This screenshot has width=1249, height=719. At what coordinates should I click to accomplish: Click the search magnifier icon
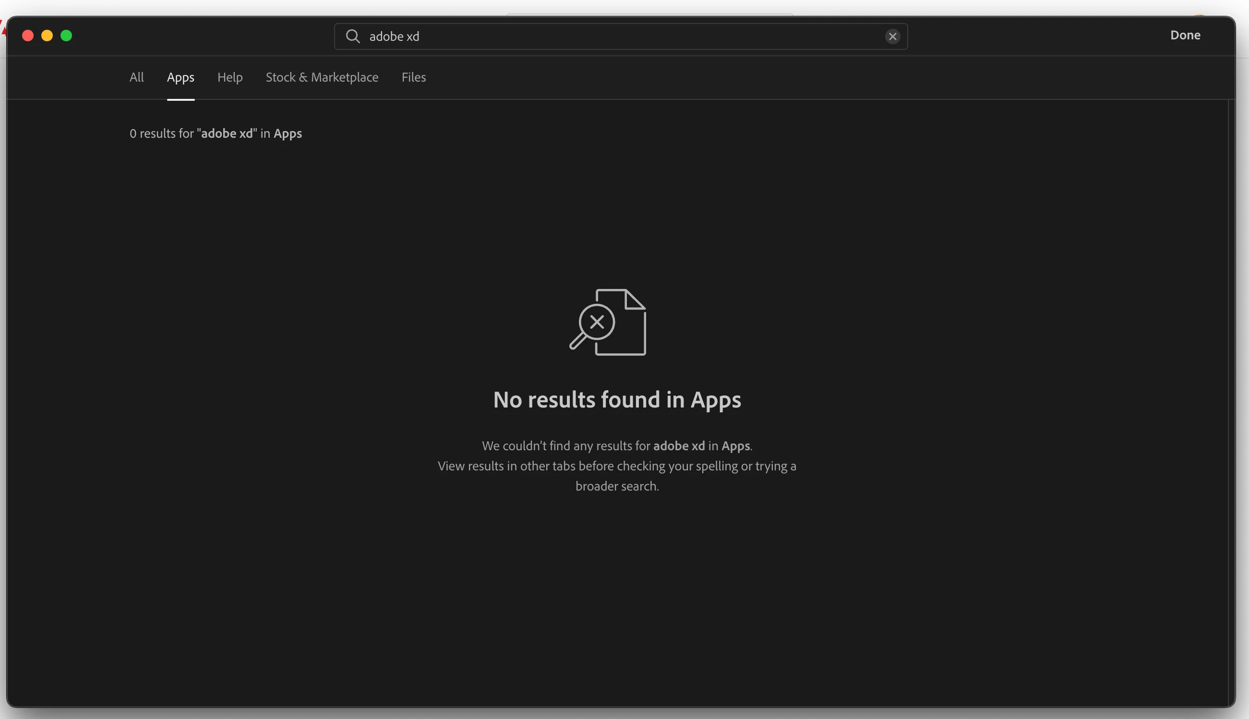tap(353, 36)
